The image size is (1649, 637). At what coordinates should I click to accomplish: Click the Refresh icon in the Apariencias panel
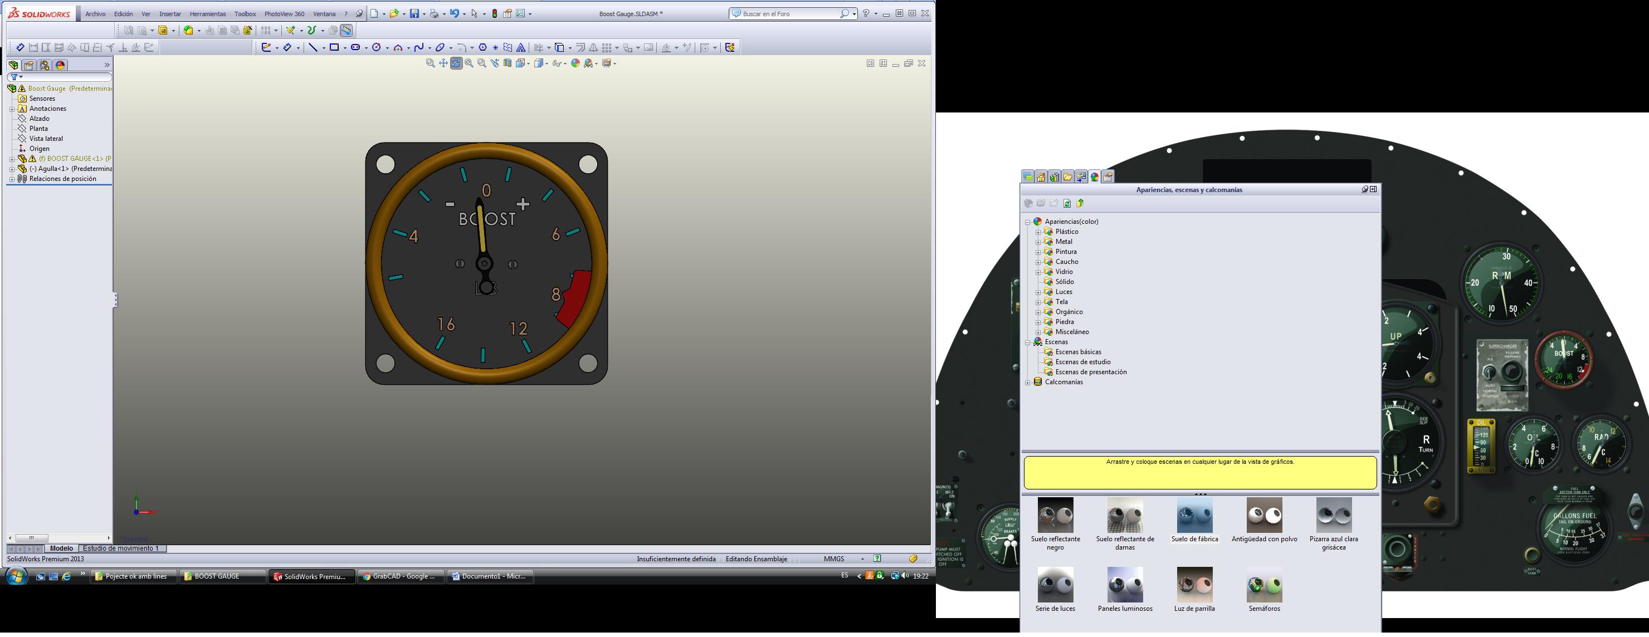tap(1067, 203)
